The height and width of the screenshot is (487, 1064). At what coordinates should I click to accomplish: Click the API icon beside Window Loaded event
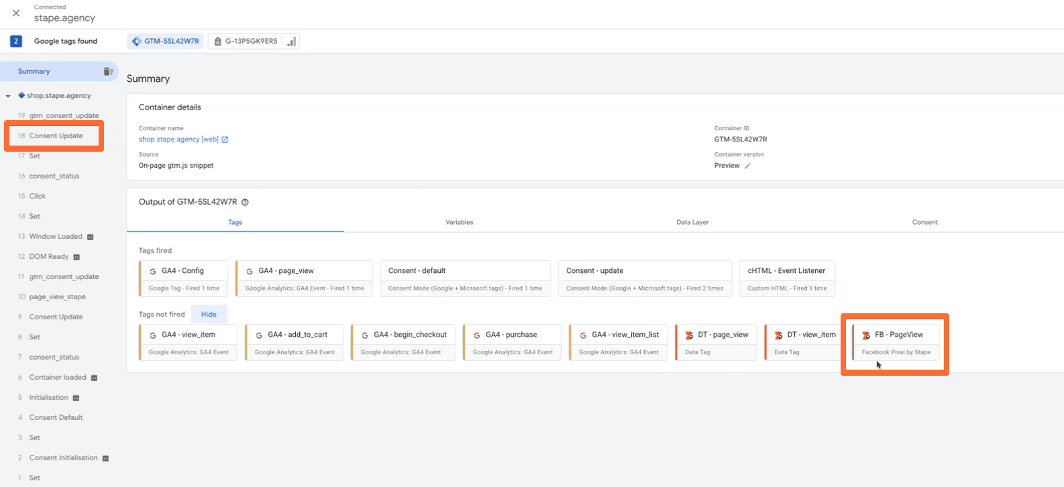tap(91, 237)
